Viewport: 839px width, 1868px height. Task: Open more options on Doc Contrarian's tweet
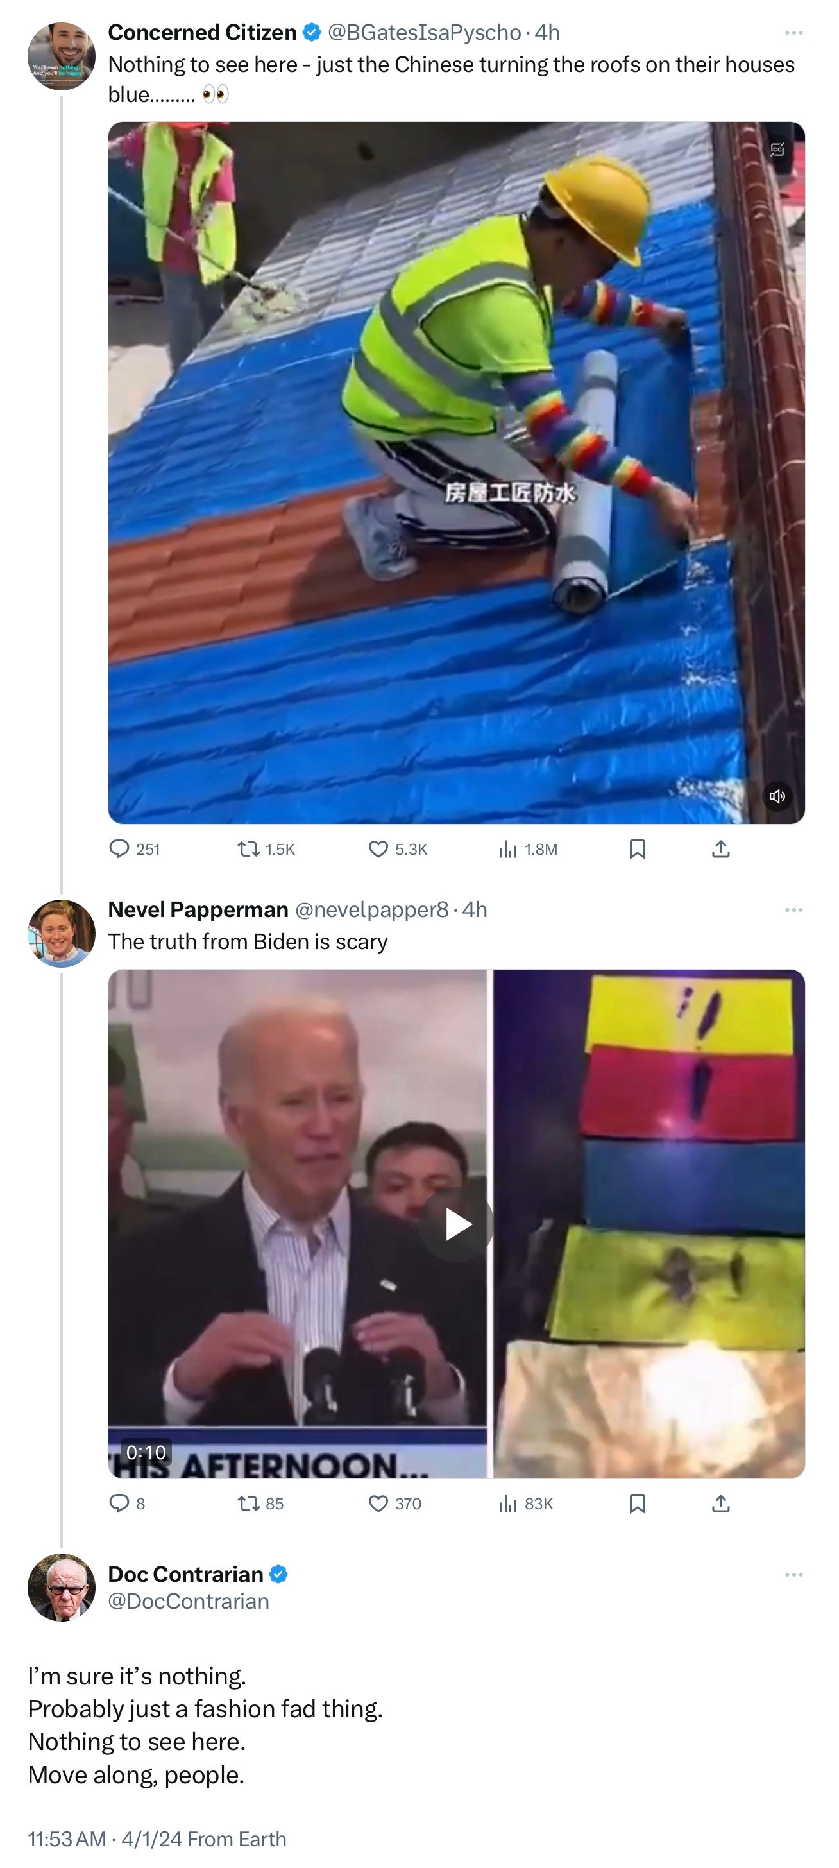pyautogui.click(x=793, y=1574)
